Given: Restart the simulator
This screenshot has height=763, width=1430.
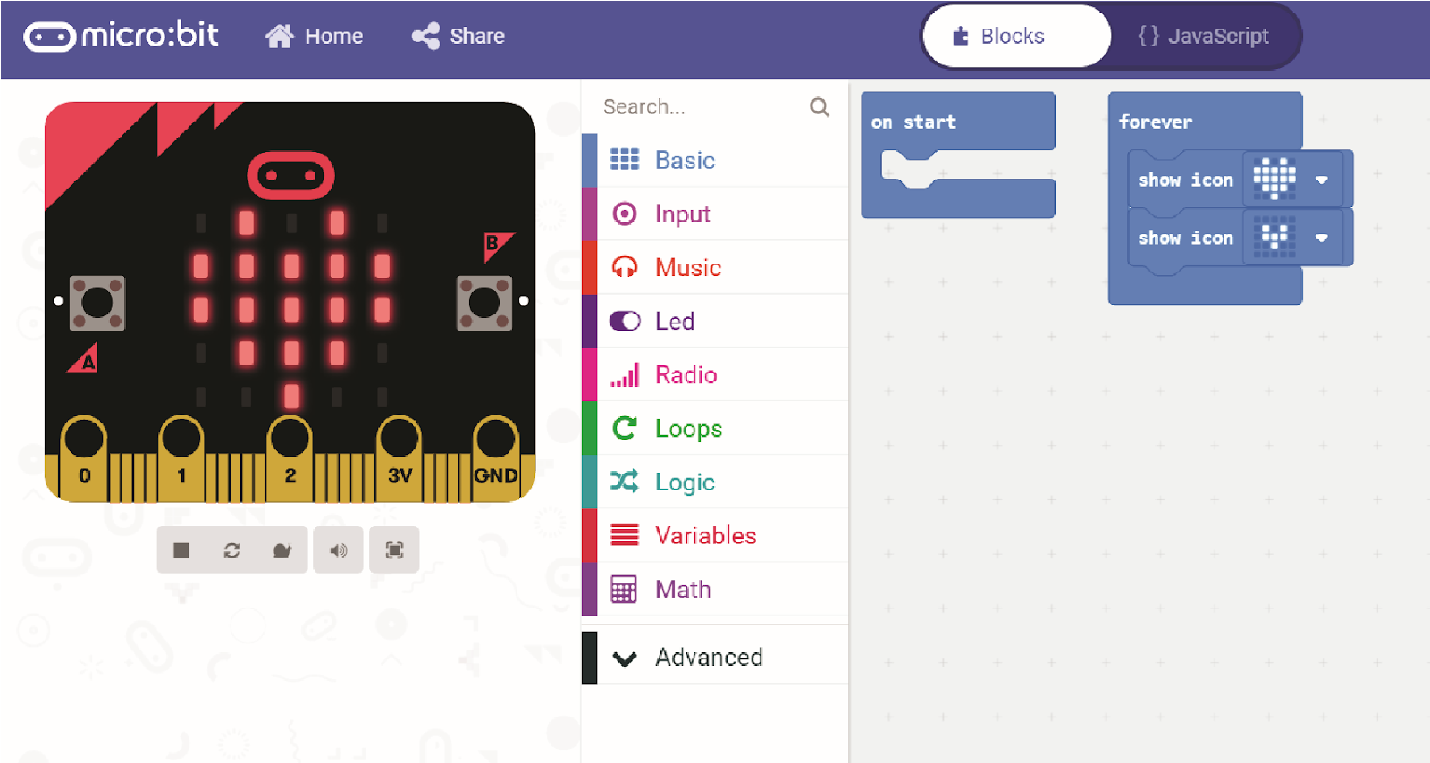Looking at the screenshot, I should 232,549.
